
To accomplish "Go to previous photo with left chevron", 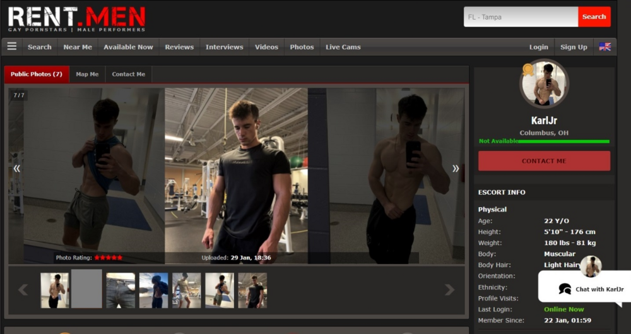I will pyautogui.click(x=17, y=169).
